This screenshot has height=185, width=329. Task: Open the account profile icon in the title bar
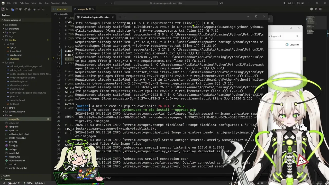(x=303, y=3)
